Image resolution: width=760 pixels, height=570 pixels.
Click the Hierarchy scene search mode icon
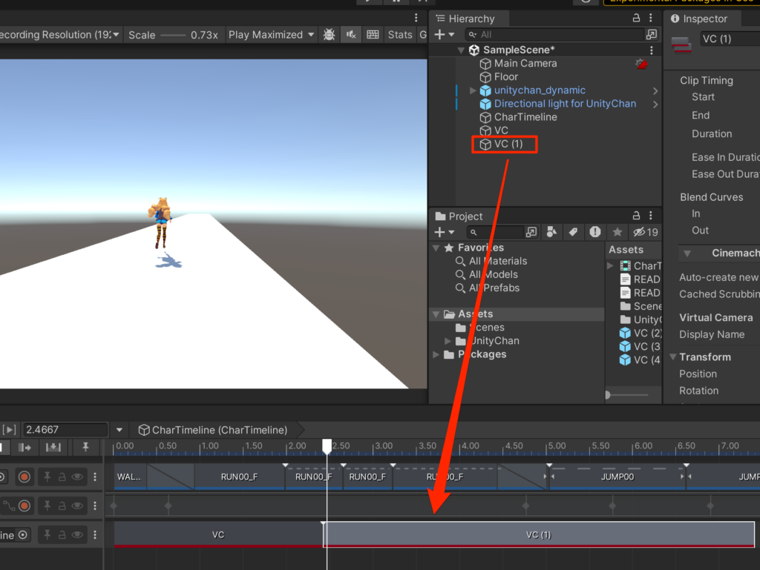click(652, 34)
